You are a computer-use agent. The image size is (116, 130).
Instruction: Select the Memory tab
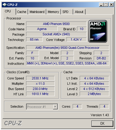click(53, 12)
